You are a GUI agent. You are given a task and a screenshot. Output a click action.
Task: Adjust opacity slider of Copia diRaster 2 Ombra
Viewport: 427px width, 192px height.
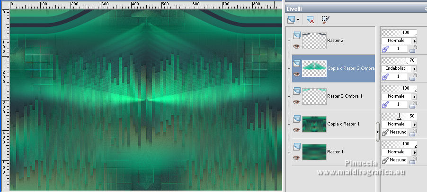click(x=399, y=60)
